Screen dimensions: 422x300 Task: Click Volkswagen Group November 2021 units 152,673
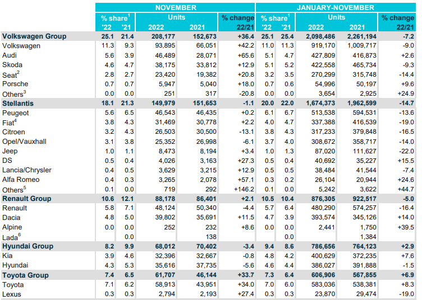[x=204, y=36]
